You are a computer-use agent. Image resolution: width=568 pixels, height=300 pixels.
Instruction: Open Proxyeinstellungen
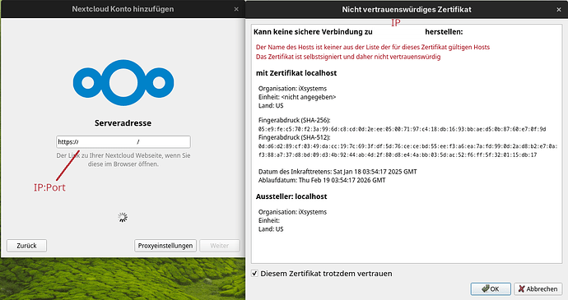point(165,246)
